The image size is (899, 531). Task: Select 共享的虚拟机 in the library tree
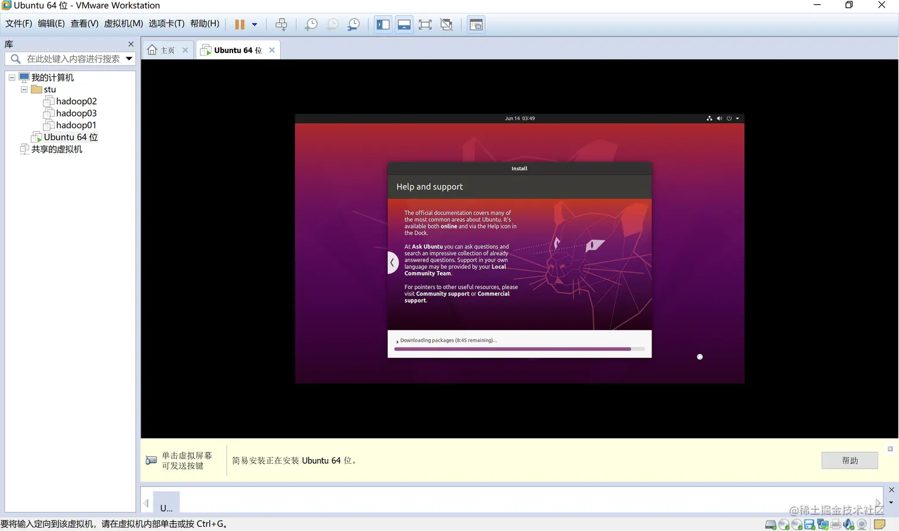coord(56,149)
